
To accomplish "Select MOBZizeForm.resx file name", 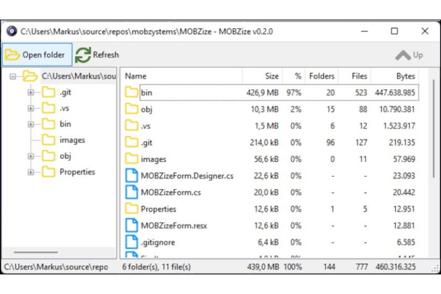I will coord(174,226).
